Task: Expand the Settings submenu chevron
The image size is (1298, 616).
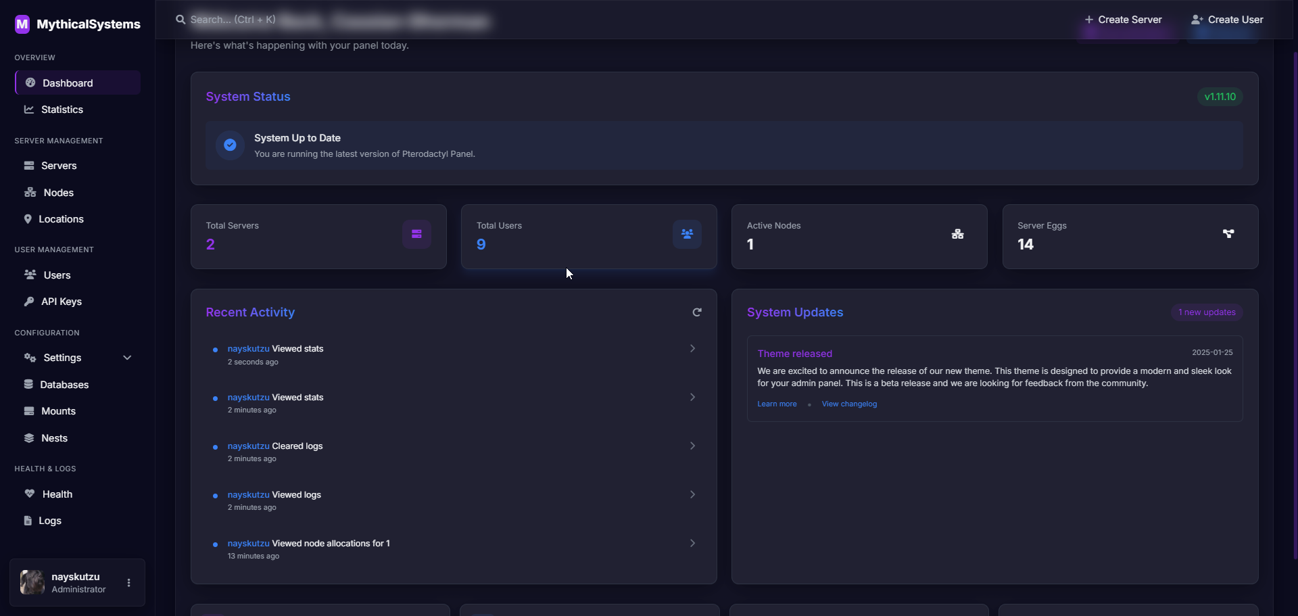Action: tap(127, 357)
